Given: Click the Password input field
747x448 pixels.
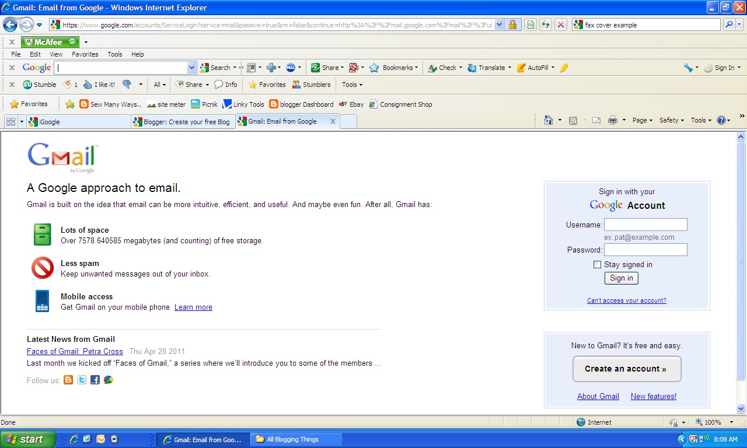Looking at the screenshot, I should [x=645, y=250].
